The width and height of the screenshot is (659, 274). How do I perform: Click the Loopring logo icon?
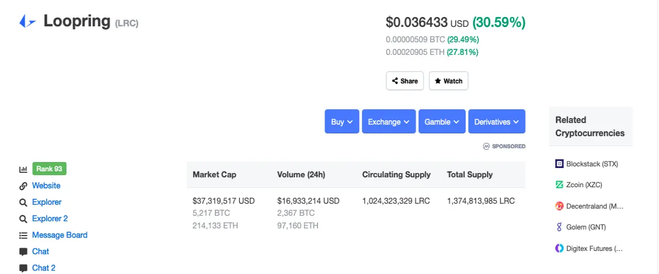pyautogui.click(x=27, y=21)
